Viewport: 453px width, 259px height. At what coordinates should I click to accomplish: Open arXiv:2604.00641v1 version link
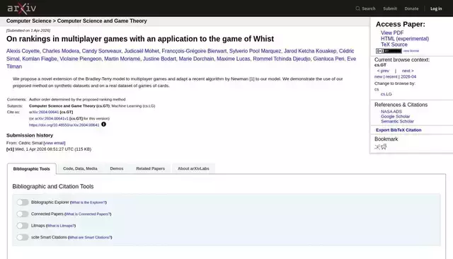tap(52, 118)
